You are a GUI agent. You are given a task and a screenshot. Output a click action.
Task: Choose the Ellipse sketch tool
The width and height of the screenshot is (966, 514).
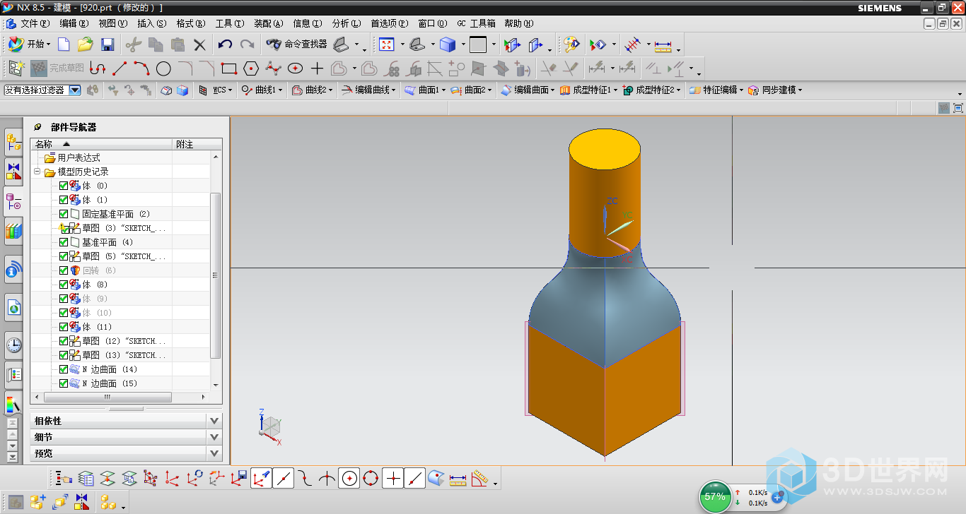(295, 68)
